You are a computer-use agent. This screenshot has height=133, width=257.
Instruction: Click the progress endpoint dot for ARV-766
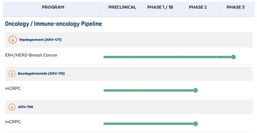tap(196, 124)
